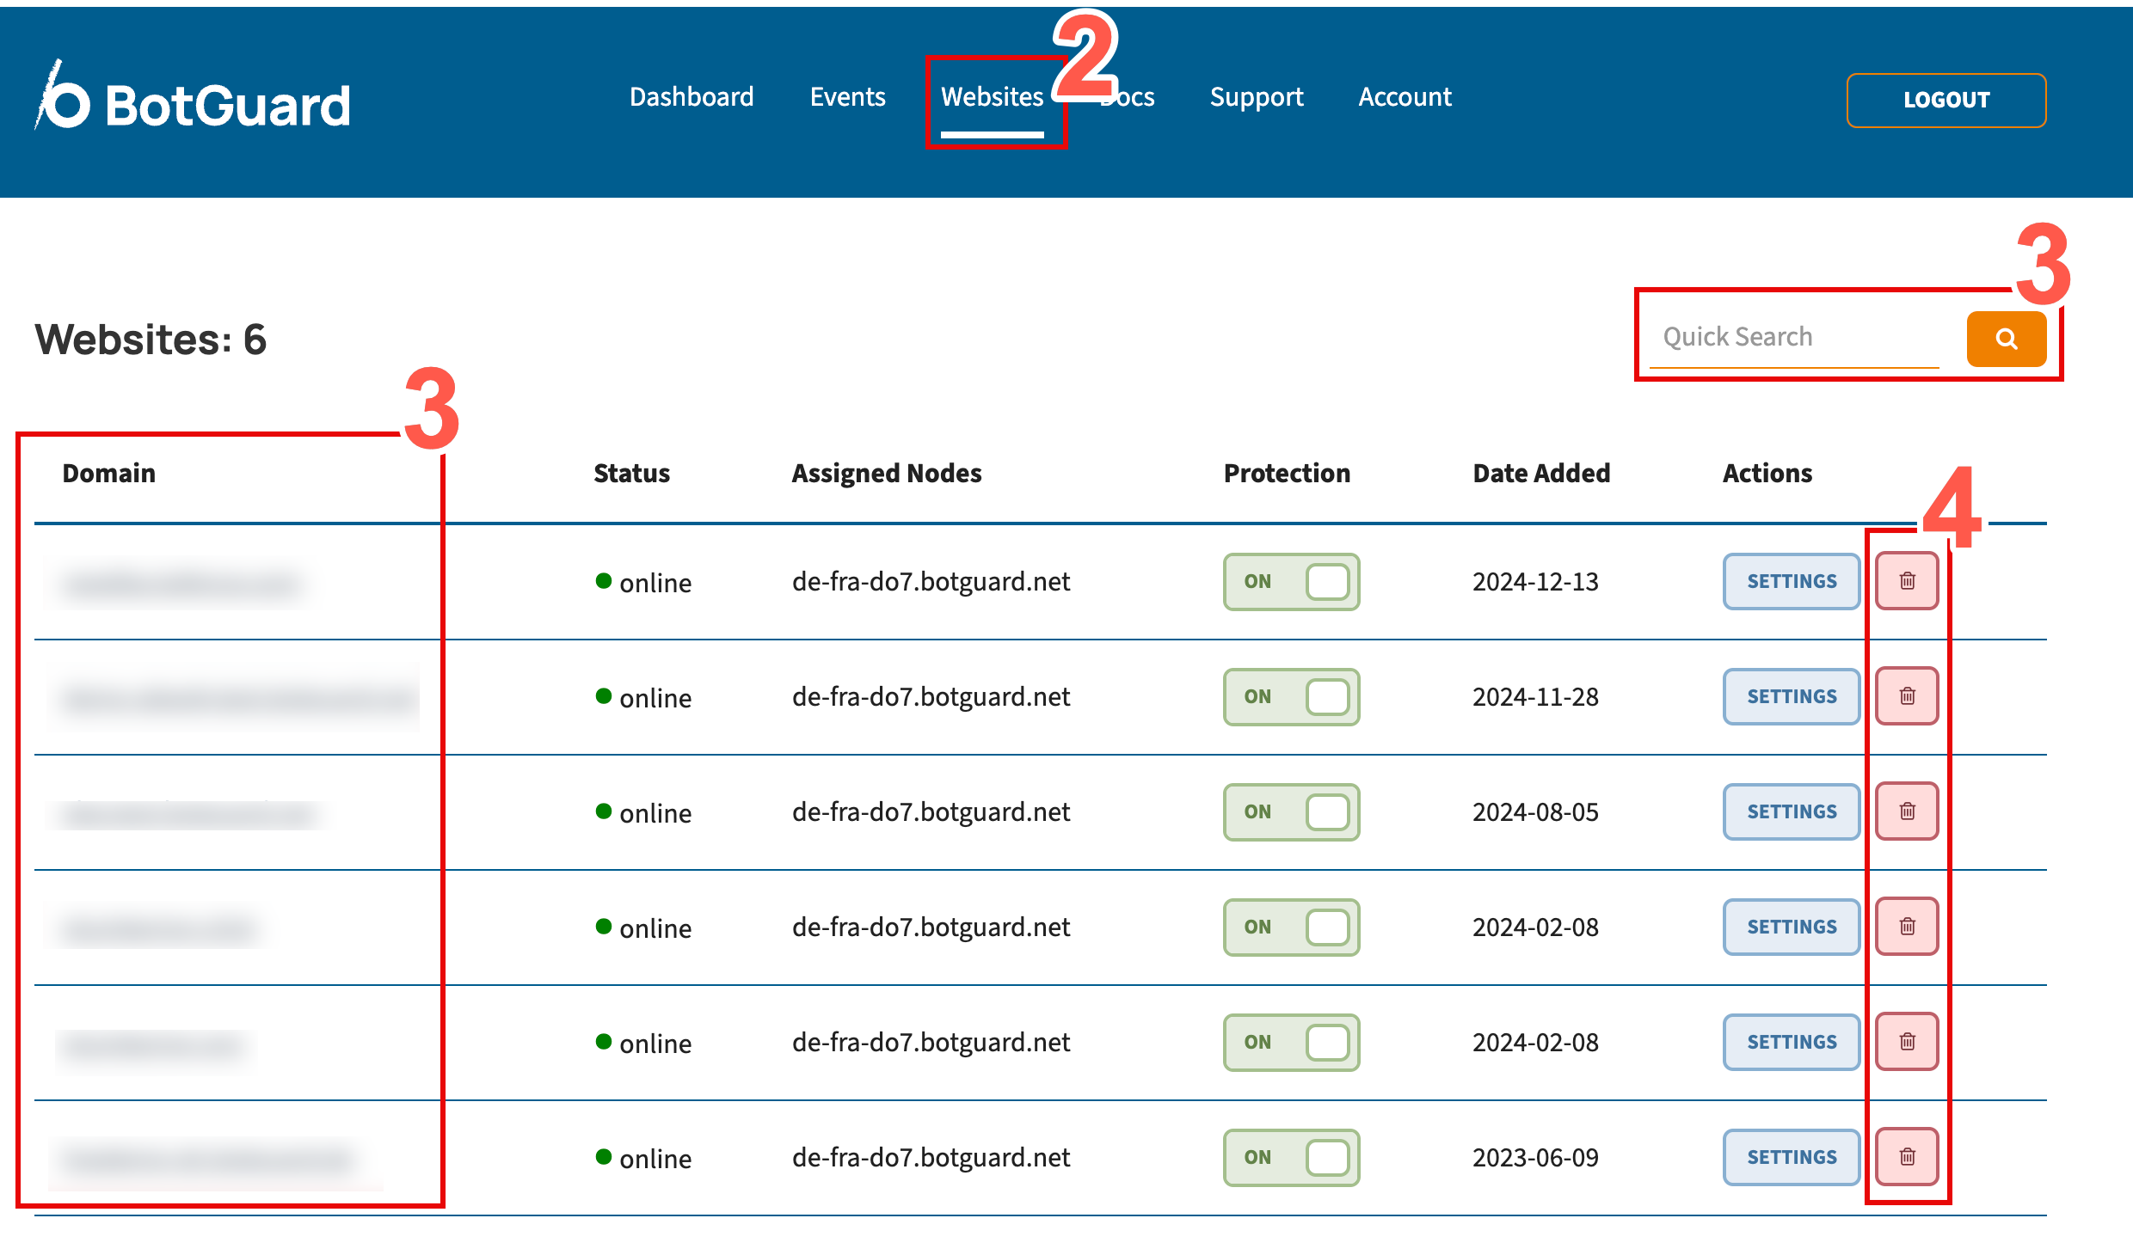Click the Domain column header
Viewport: 2133px width, 1255px height.
click(109, 474)
